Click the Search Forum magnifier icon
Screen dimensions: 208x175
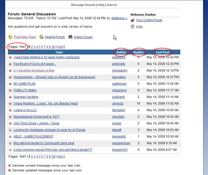(41, 37)
